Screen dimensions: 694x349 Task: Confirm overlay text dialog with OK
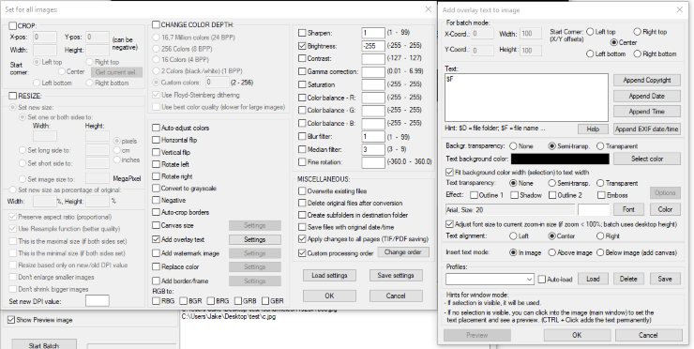[577, 335]
